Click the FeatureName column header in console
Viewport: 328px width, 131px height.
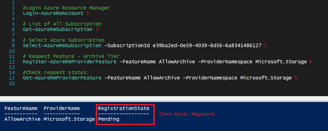point(21,108)
